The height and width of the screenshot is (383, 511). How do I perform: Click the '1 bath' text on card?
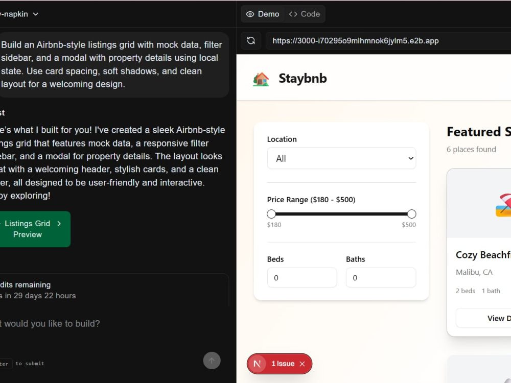tap(491, 291)
